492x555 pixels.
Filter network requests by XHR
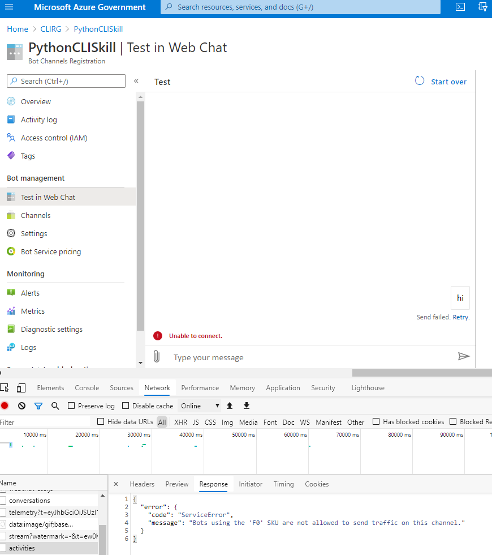[180, 422]
